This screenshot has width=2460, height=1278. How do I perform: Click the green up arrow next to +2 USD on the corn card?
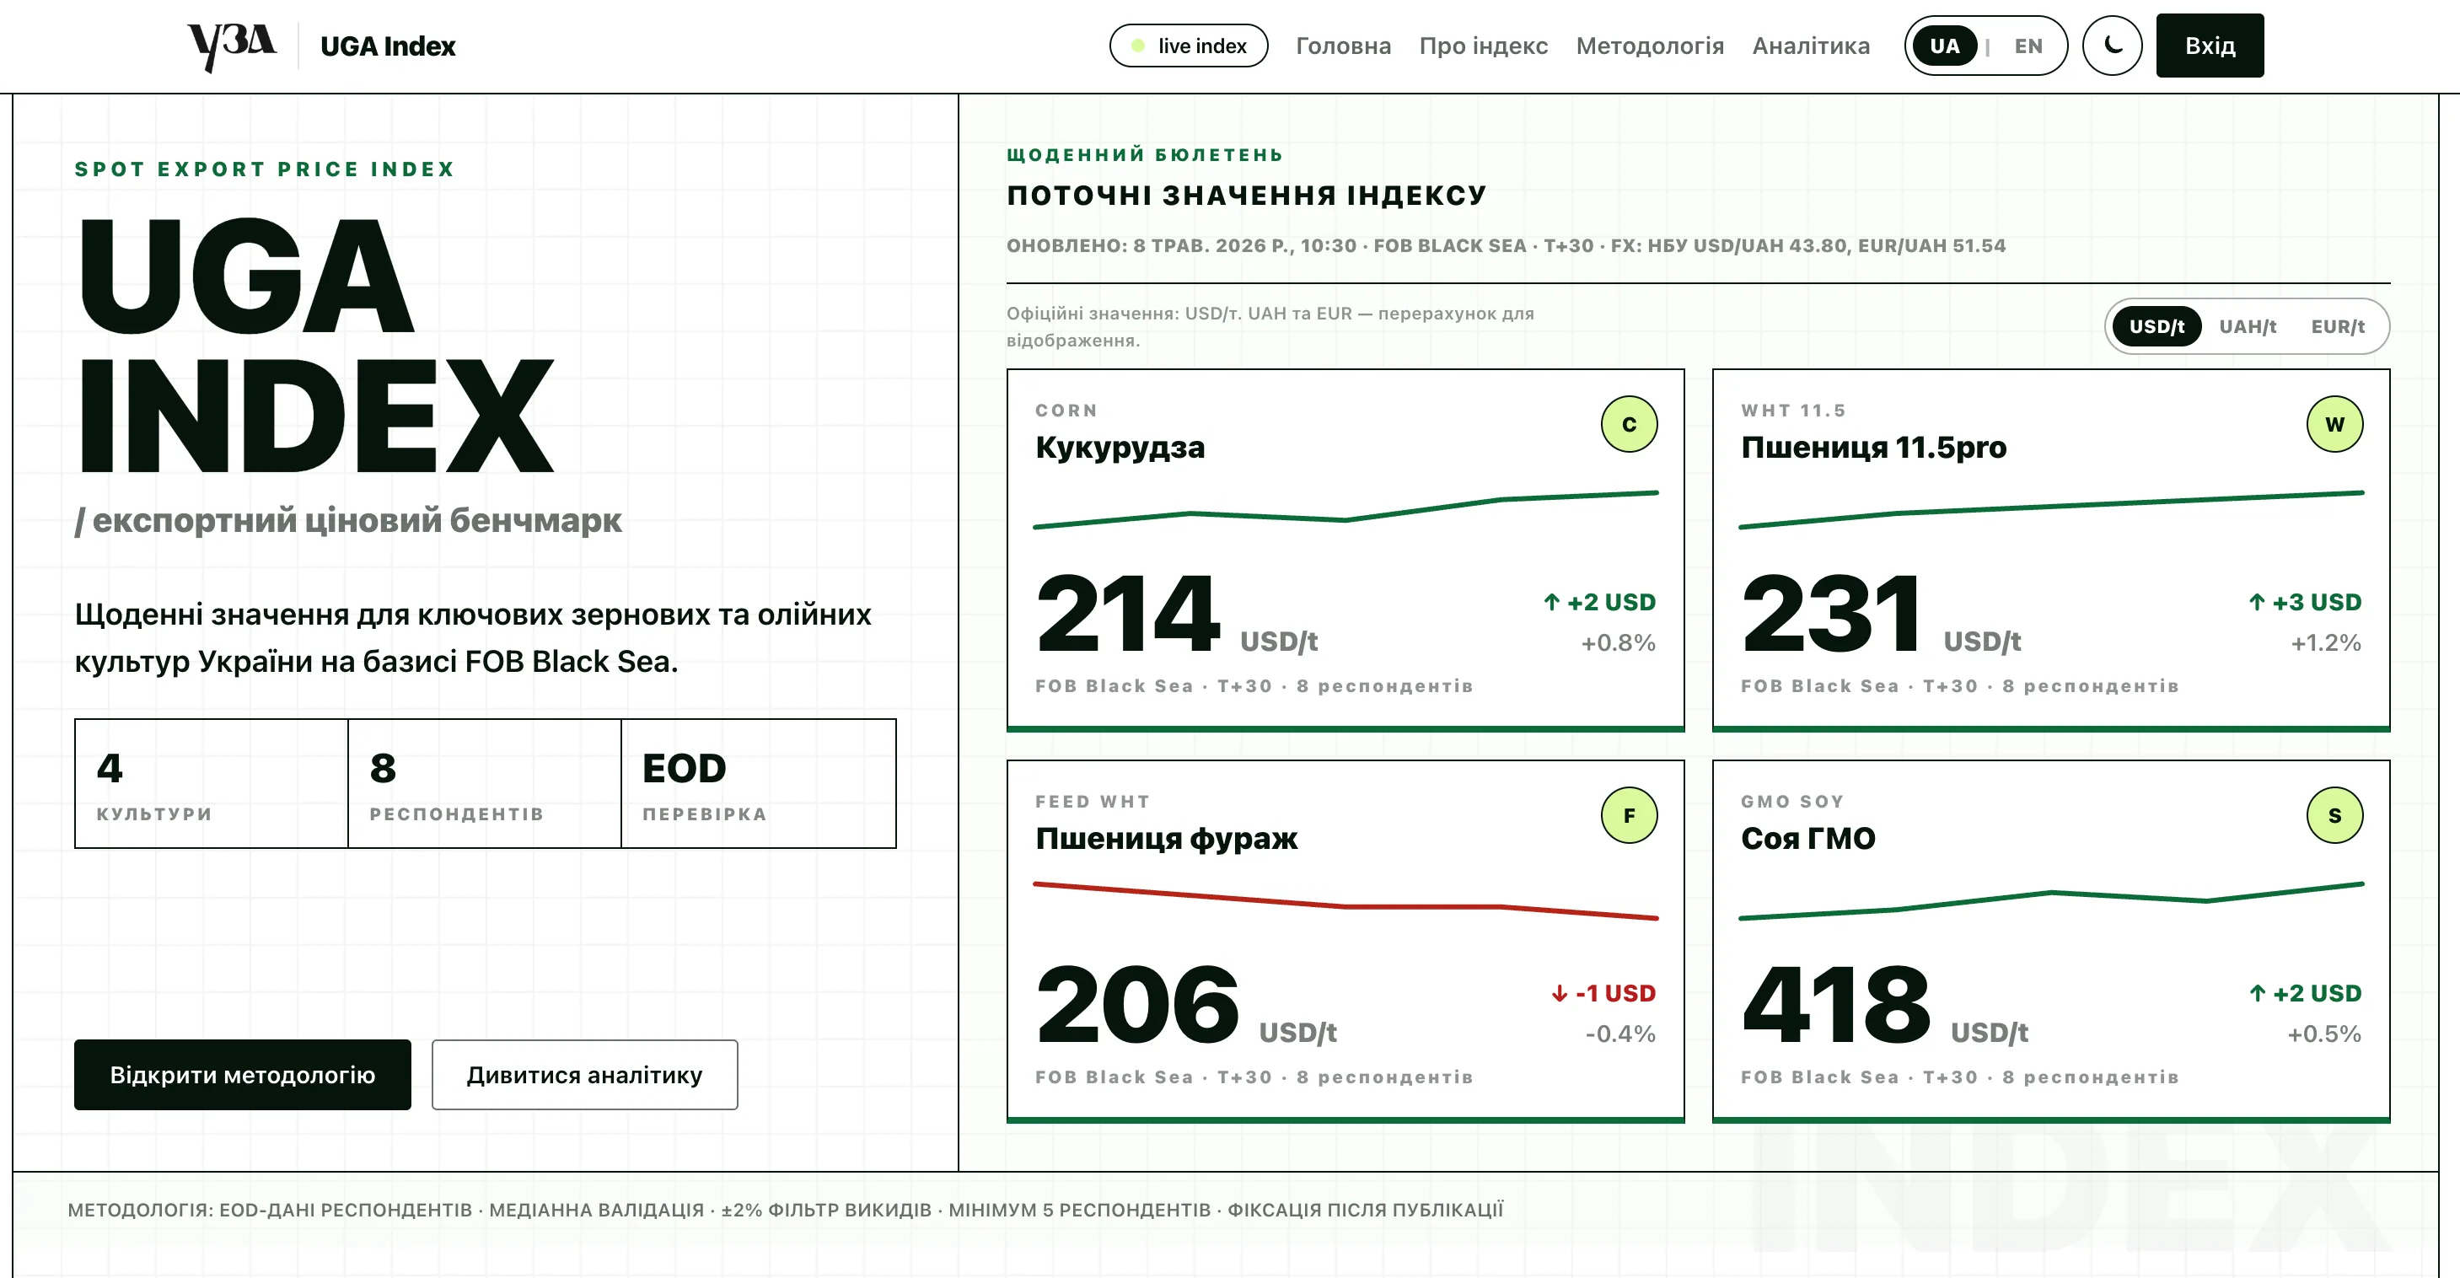[1552, 602]
